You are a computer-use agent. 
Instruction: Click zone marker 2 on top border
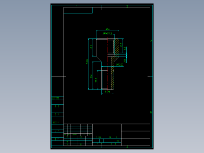pos(127,6)
